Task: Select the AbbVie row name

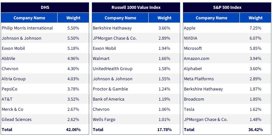Action: [x=9, y=58]
